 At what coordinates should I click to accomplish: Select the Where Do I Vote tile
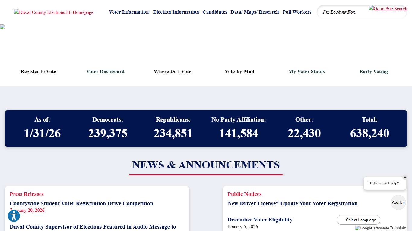(172, 72)
